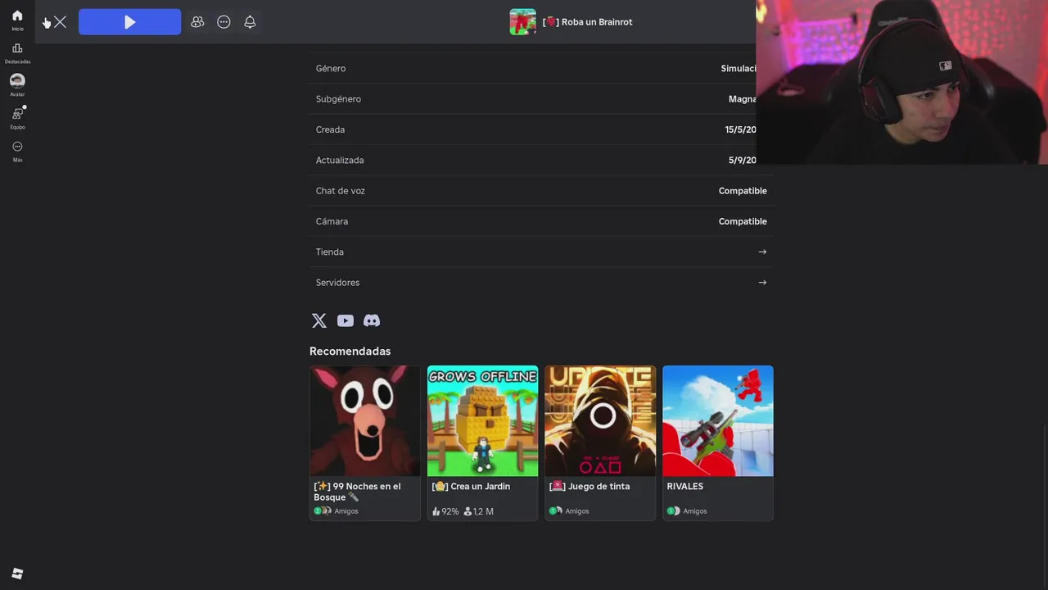Open the game's Discord link

[372, 320]
